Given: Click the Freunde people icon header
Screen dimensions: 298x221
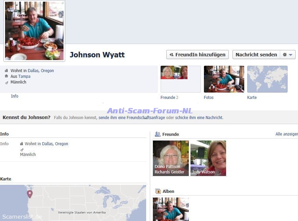Looking at the screenshot, I should click(x=158, y=134).
